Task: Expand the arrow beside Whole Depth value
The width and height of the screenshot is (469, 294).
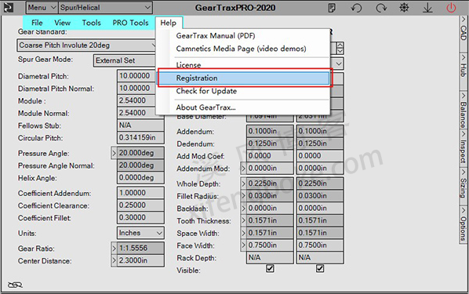Action: [243, 183]
